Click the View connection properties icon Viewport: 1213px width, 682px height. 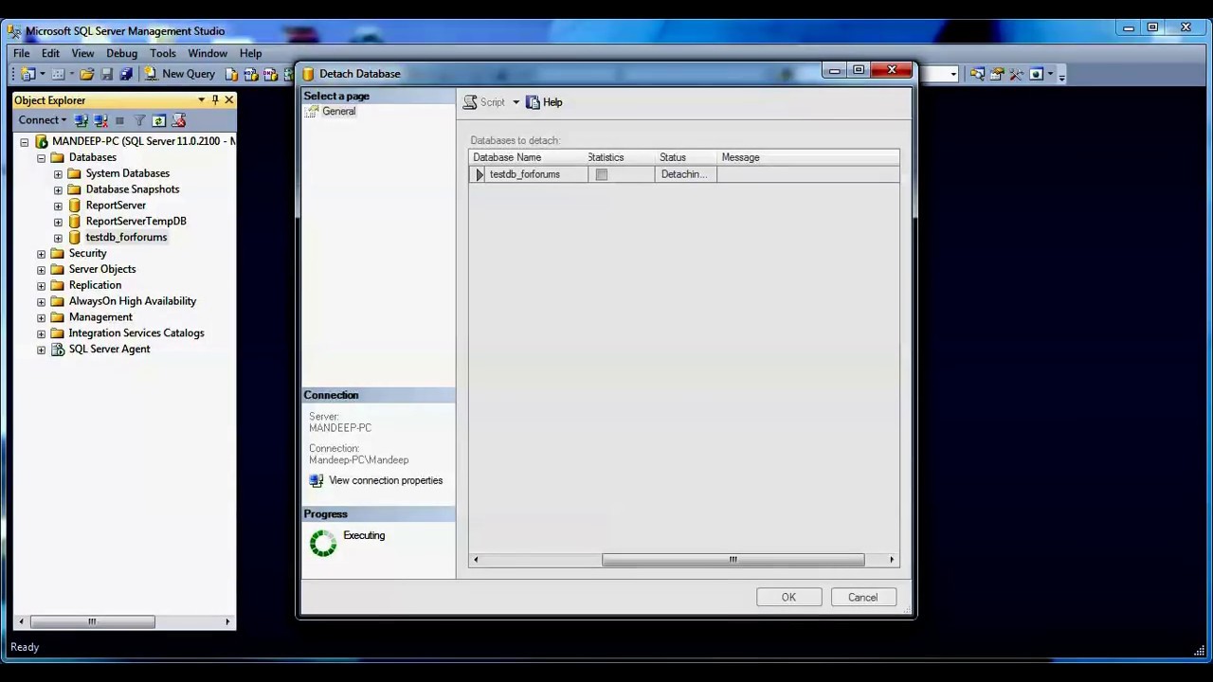pyautogui.click(x=317, y=481)
